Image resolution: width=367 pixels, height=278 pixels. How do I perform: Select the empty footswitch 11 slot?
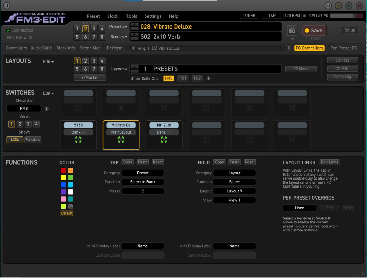(250, 103)
